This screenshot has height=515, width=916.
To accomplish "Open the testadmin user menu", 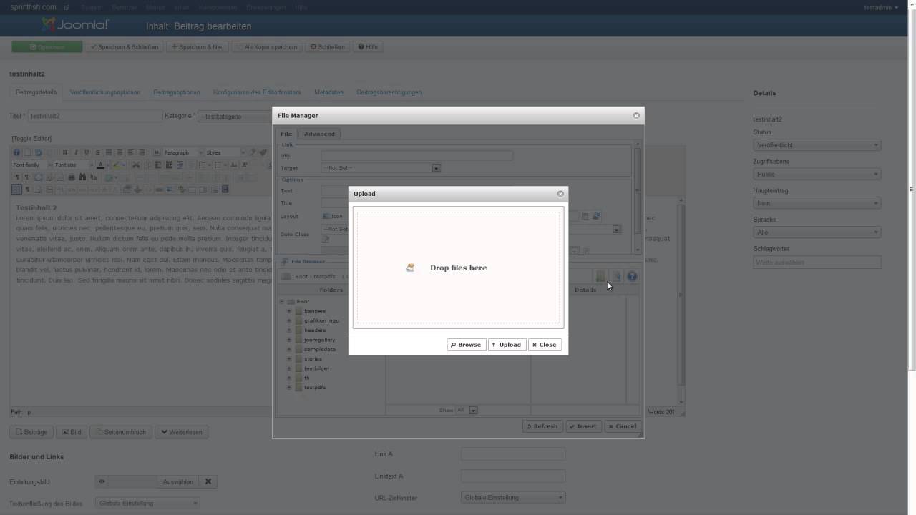I will tap(881, 7).
